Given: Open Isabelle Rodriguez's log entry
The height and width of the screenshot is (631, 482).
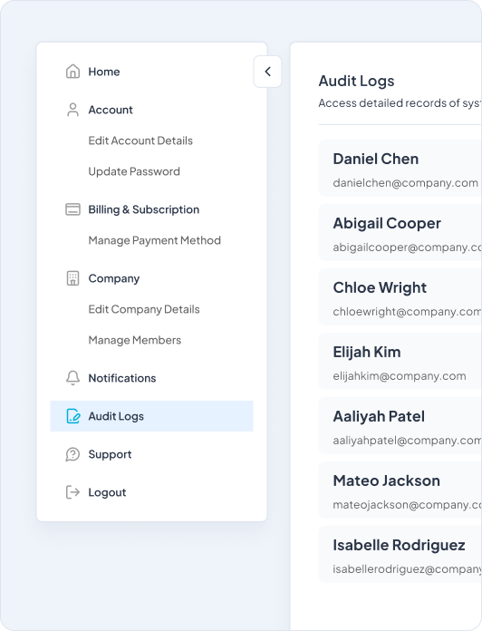Looking at the screenshot, I should (x=400, y=555).
